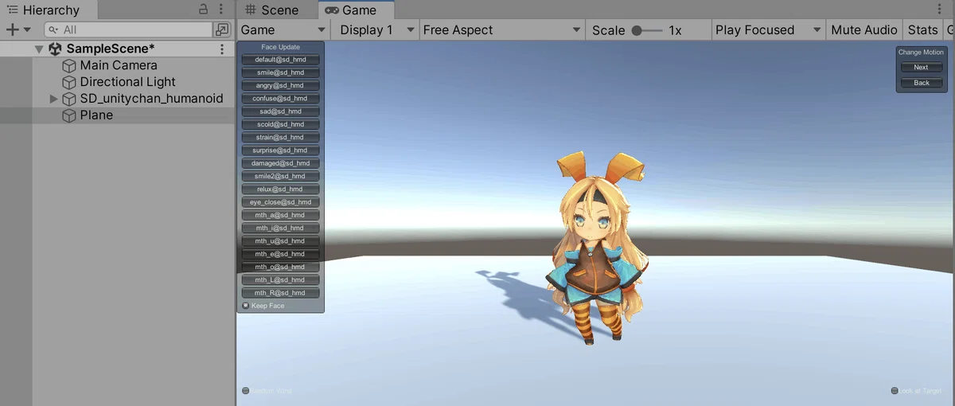Expand the SD_unitychan_humanoid tree arrow
This screenshot has height=406, width=955.
click(54, 99)
